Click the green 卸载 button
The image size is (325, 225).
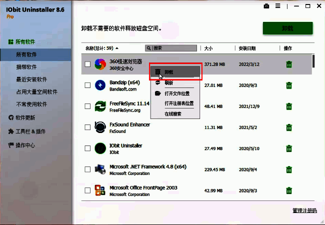287,28
